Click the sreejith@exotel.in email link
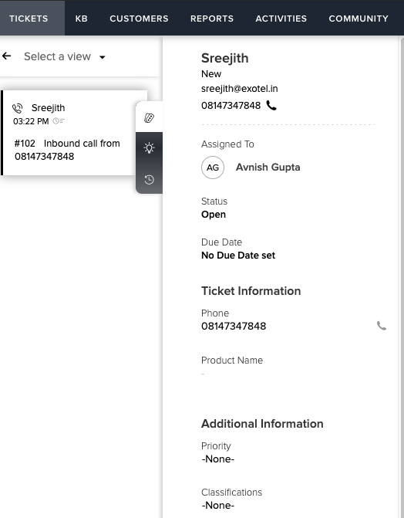The height and width of the screenshot is (518, 404). click(239, 89)
